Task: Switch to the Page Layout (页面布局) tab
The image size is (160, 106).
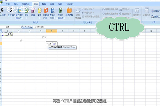Action: (x=26, y=4)
